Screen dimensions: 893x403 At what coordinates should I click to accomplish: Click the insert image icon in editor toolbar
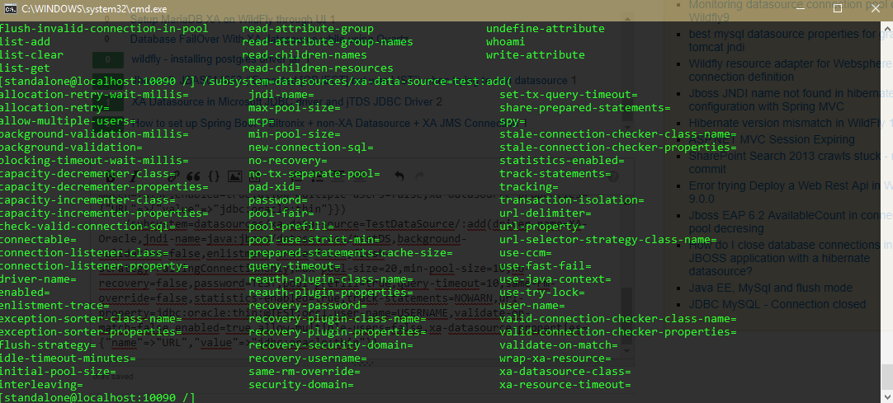234,176
